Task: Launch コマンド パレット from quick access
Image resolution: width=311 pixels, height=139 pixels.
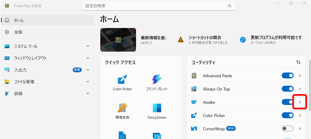Action: (157, 83)
